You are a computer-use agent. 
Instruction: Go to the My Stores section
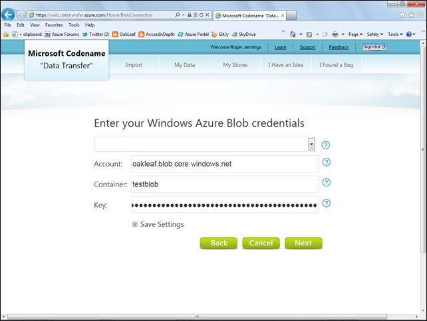235,65
